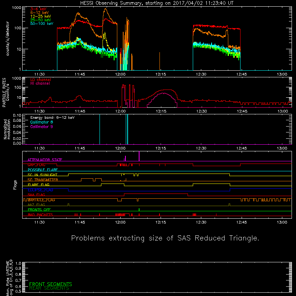
Task: Click 13:00 tick label under Flags panel
Action: [x=282, y=222]
